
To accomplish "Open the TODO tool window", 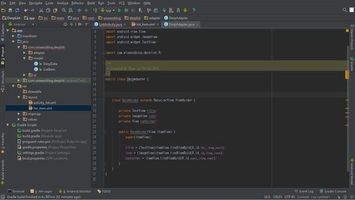I will tap(104, 191).
